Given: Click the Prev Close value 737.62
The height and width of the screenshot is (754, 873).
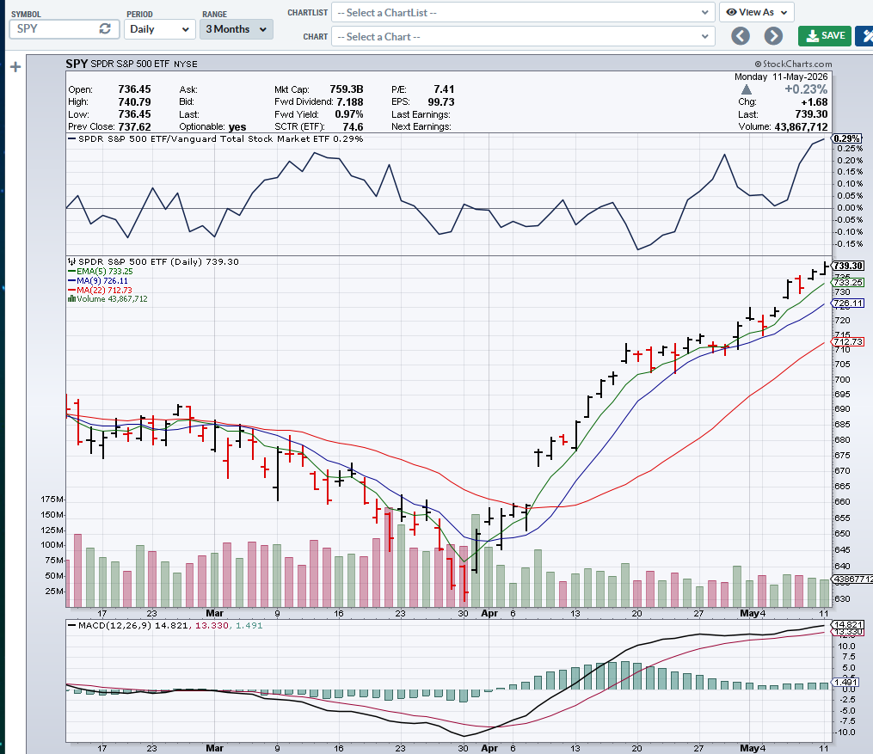Looking at the screenshot, I should 134,127.
